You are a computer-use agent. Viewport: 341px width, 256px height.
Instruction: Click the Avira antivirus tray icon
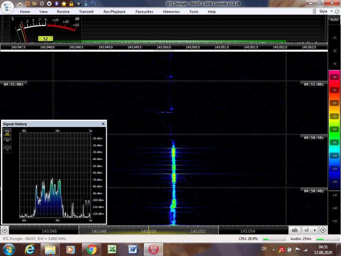coord(281,250)
